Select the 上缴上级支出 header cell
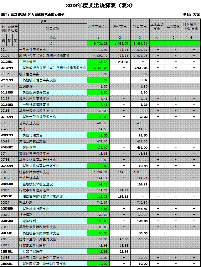Image resolution: width=201 pixels, height=267 pixels. pos(157,27)
